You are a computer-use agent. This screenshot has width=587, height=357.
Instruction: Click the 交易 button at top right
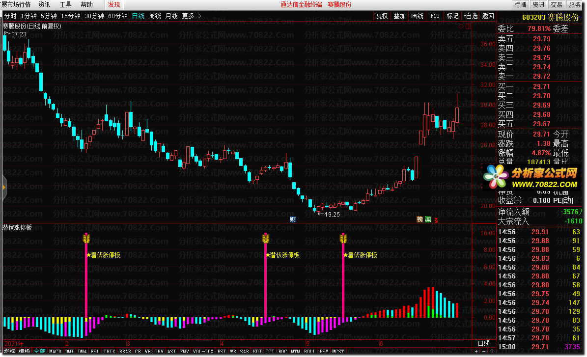(557, 4)
